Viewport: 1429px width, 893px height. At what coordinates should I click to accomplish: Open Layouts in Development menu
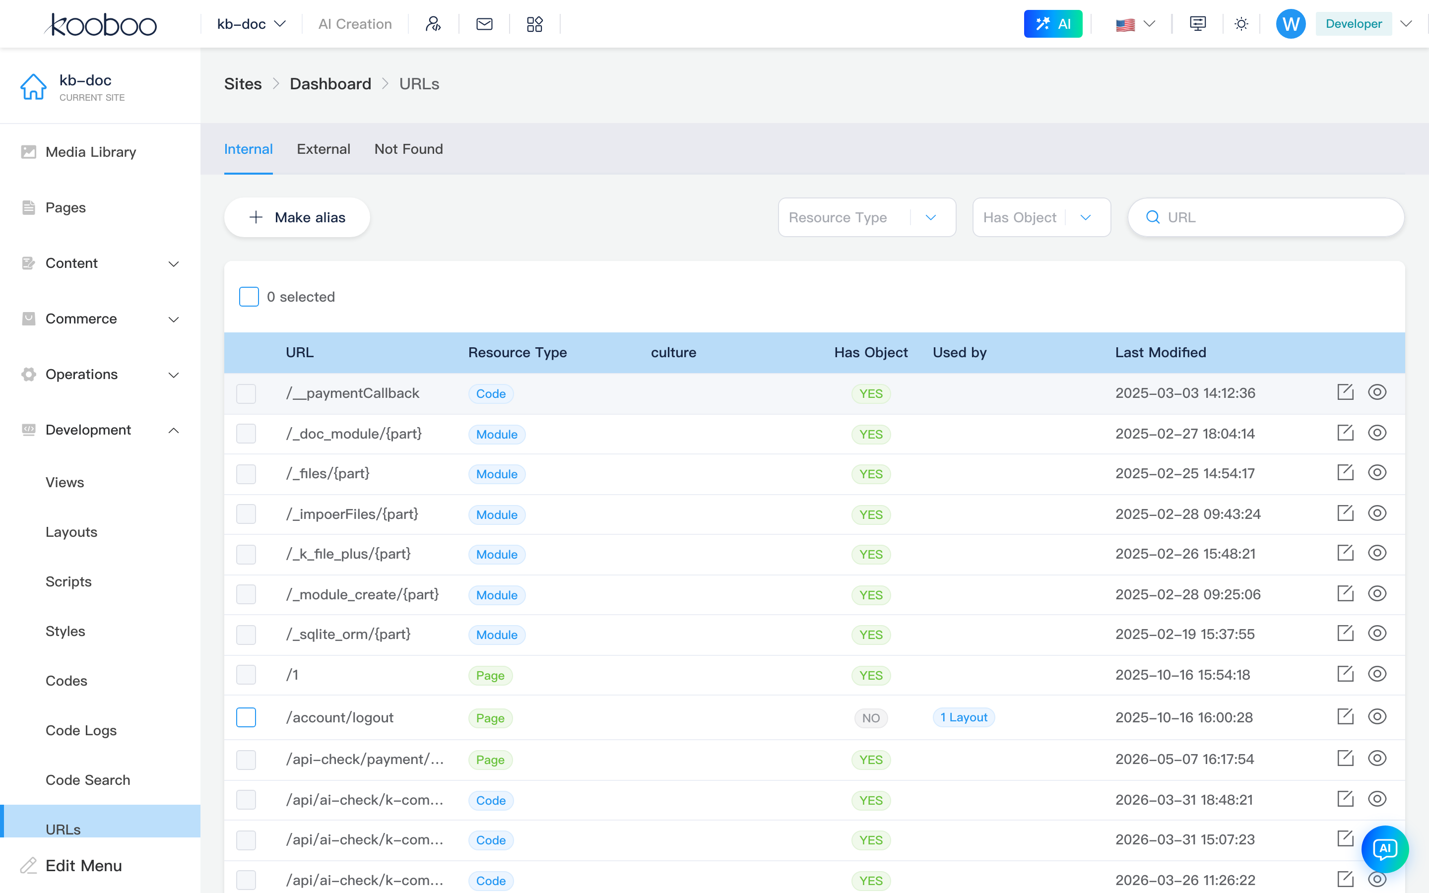click(71, 531)
